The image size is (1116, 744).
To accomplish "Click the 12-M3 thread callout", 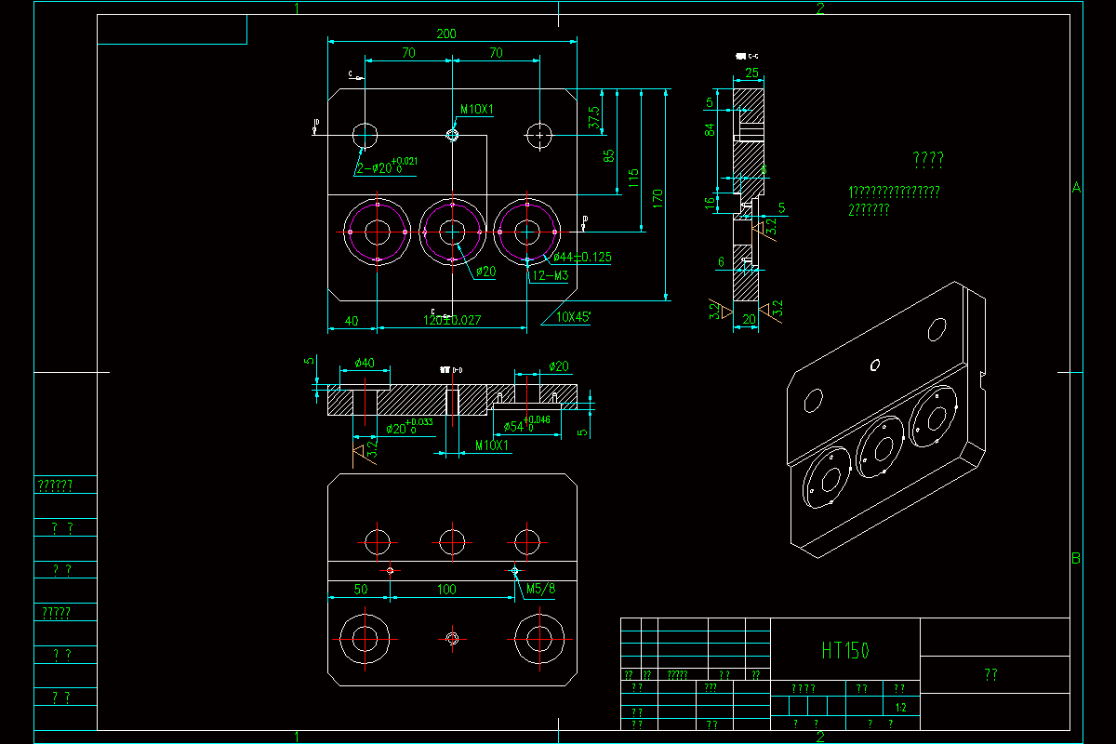I will click(x=550, y=276).
